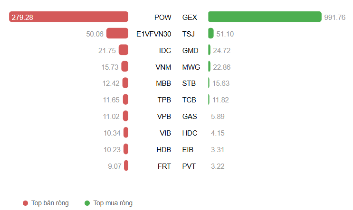The width and height of the screenshot is (353, 210).
Task: Click the green GMD bar
Action: [210, 50]
